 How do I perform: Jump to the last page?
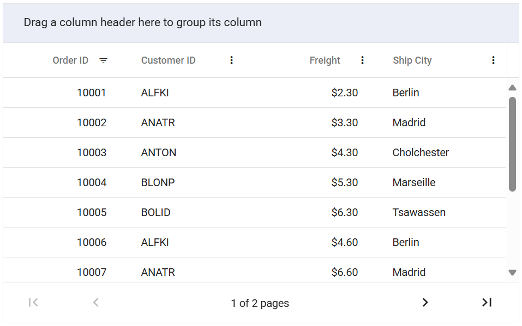coord(487,303)
